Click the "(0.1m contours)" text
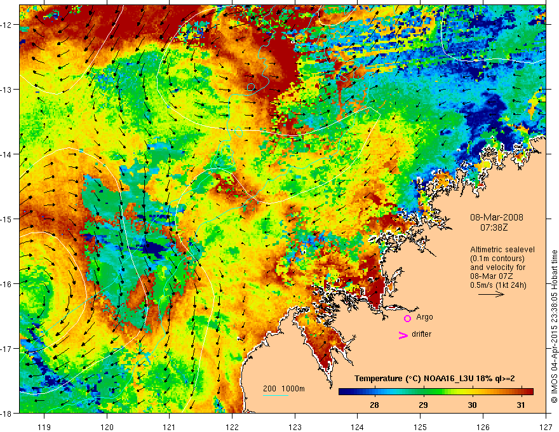Image resolution: width=559 pixels, height=432 pixels. pyautogui.click(x=497, y=259)
